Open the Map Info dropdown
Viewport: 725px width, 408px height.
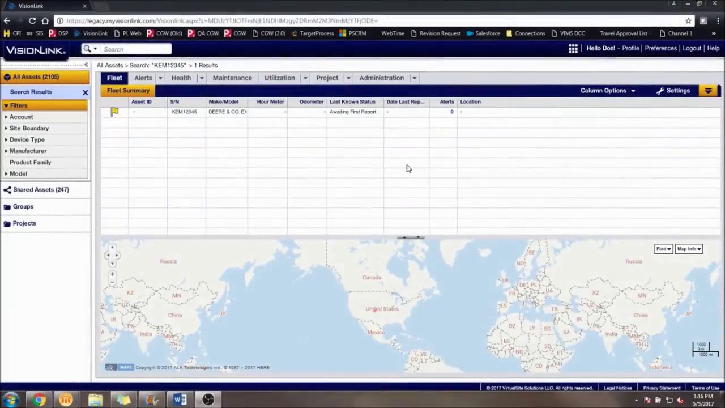(x=689, y=249)
